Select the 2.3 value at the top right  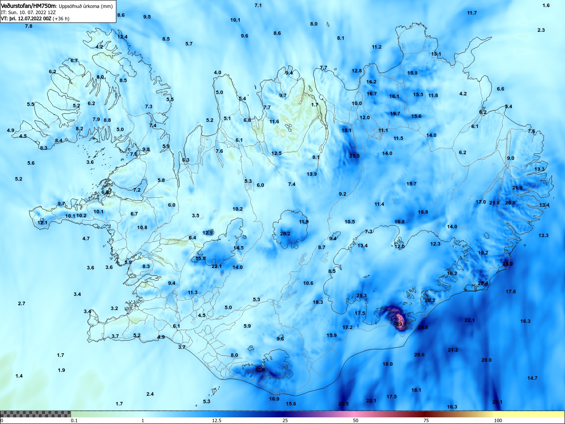(x=541, y=30)
